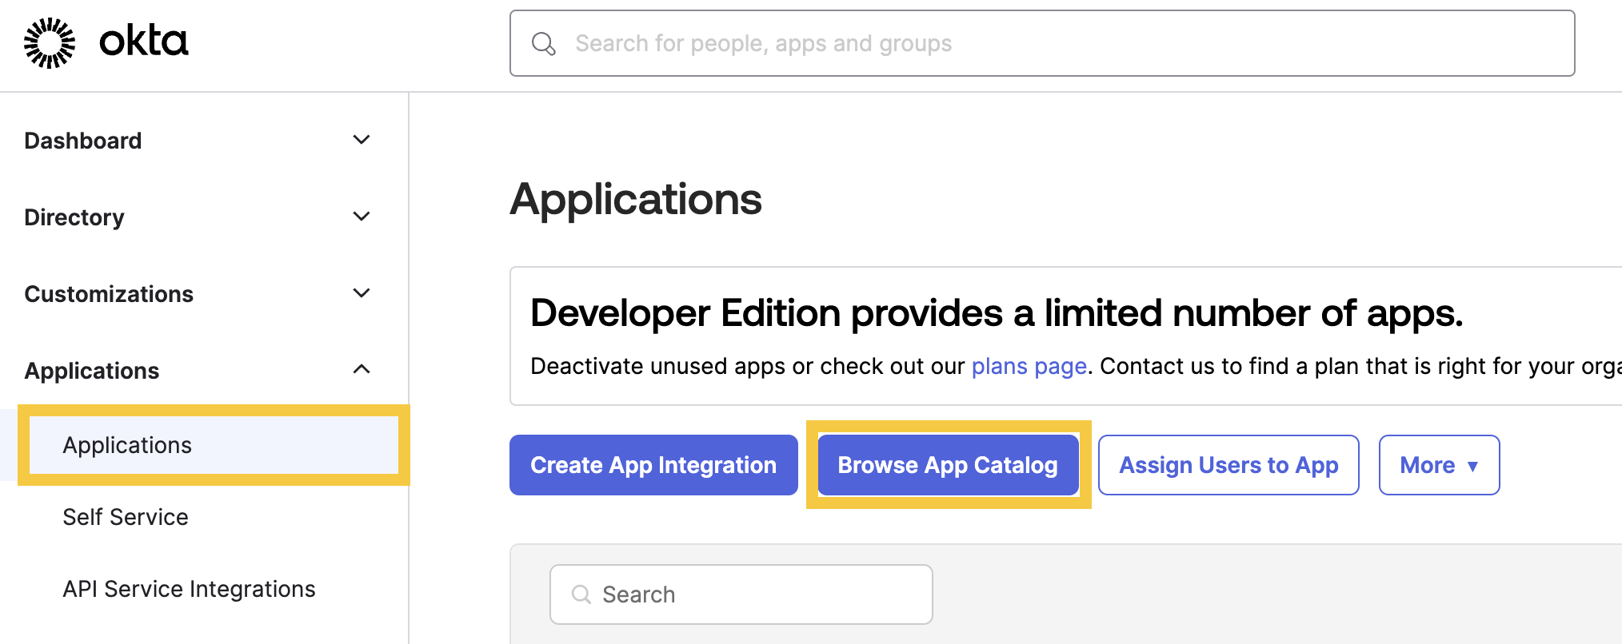Expand the Directory menu chevron

[362, 217]
